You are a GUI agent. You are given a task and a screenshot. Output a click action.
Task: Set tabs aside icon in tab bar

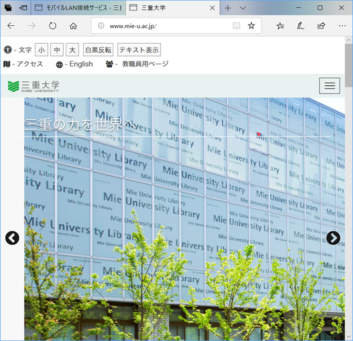click(23, 8)
